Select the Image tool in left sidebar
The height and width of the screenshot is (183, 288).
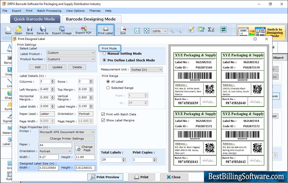[9, 72]
